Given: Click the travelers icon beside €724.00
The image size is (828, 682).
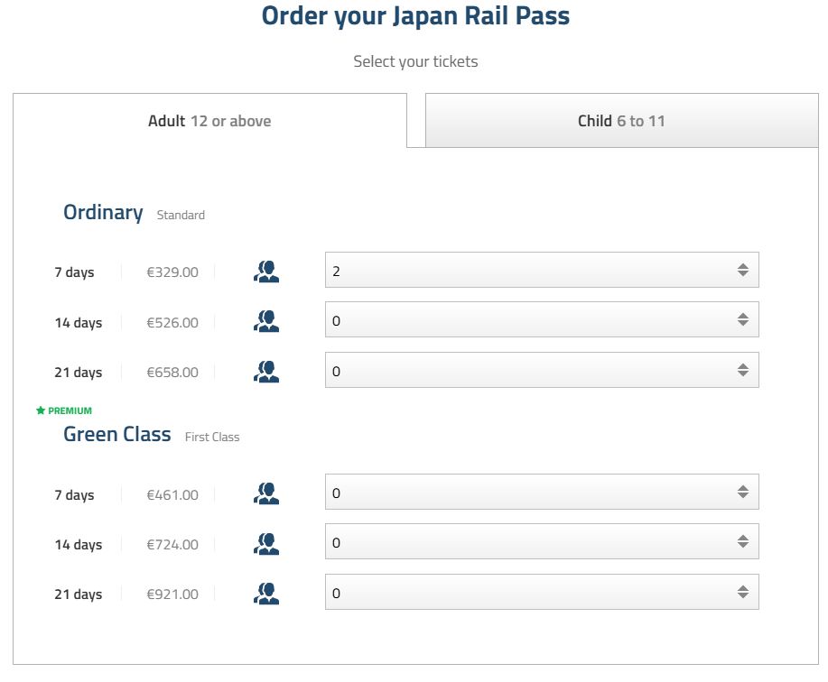Looking at the screenshot, I should pos(266,543).
